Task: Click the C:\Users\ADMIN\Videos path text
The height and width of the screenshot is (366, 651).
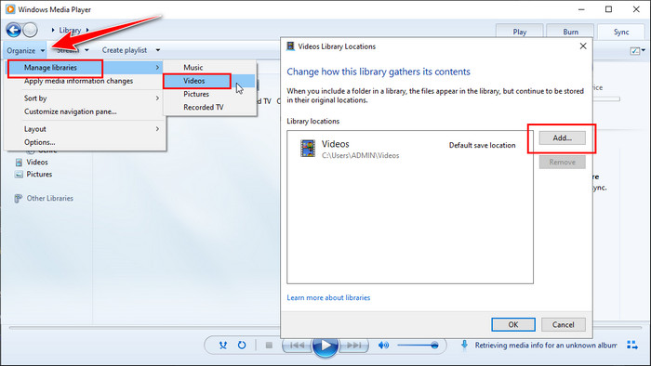Action: [x=361, y=155]
